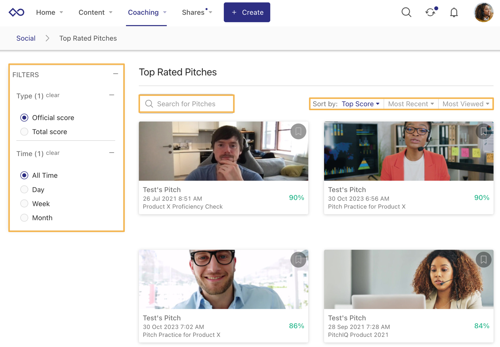
Task: Open the user profile avatar
Action: [483, 12]
